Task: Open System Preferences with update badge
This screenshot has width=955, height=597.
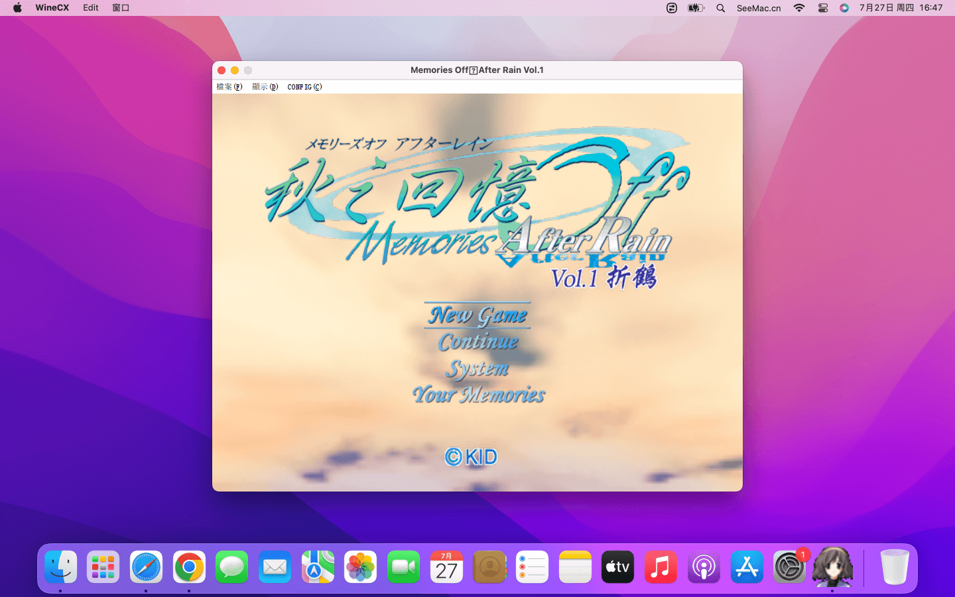Action: (x=789, y=567)
